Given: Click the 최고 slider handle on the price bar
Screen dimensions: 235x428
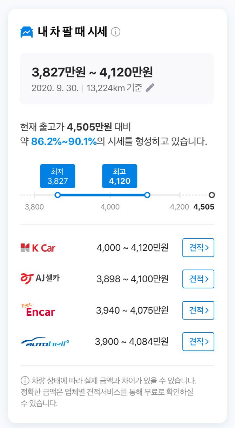Looking at the screenshot, I should (x=147, y=195).
